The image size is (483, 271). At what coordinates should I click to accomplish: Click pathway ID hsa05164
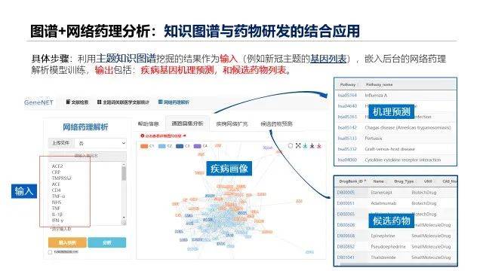click(x=347, y=96)
